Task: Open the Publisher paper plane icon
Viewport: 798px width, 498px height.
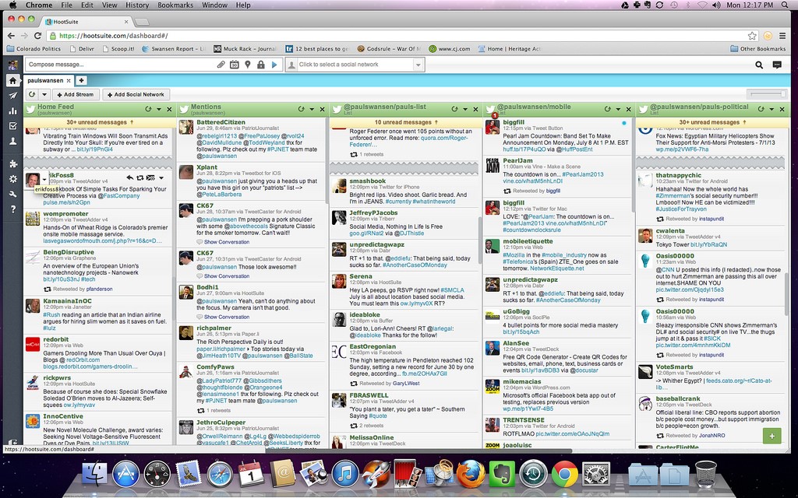Action: (12, 96)
